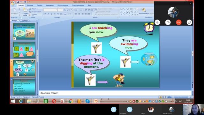
Task: Open font name combo box
Action: (50, 10)
